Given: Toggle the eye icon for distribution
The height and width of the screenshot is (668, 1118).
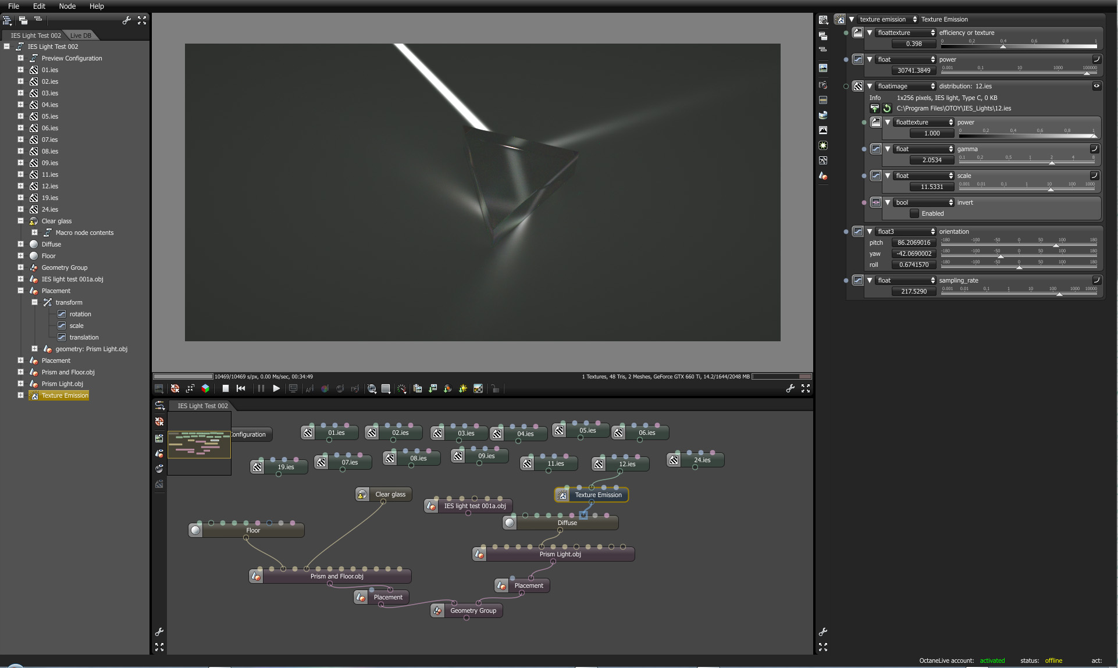Looking at the screenshot, I should coord(1096,86).
